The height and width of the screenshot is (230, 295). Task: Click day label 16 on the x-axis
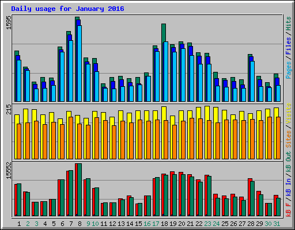147,224
